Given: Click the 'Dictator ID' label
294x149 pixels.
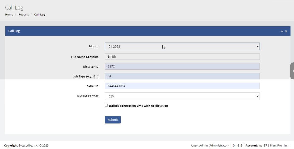Looking at the screenshot, I should (91, 67).
